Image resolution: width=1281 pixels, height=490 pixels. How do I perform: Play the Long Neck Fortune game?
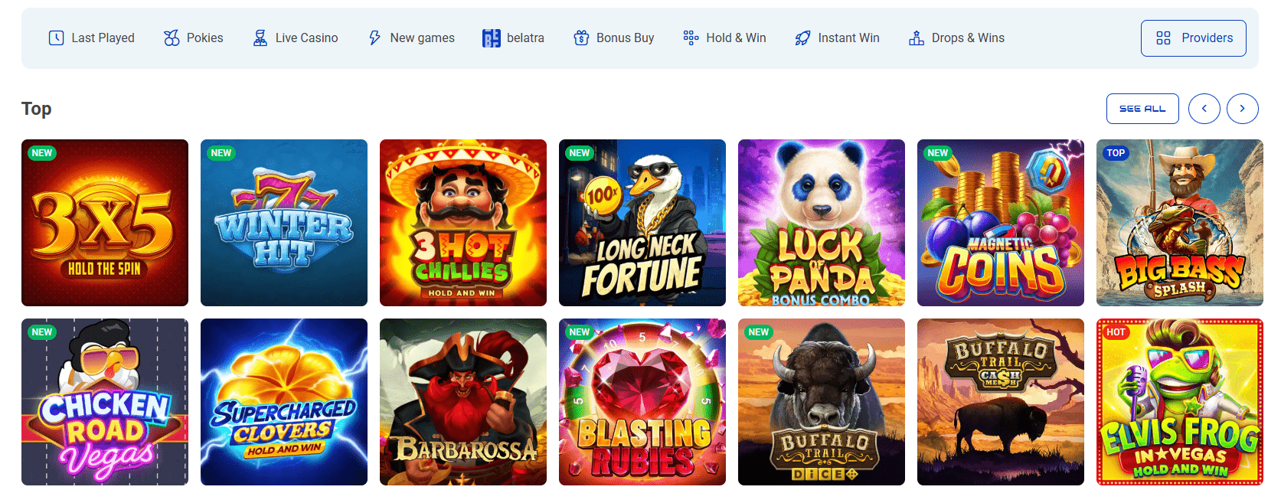click(642, 223)
